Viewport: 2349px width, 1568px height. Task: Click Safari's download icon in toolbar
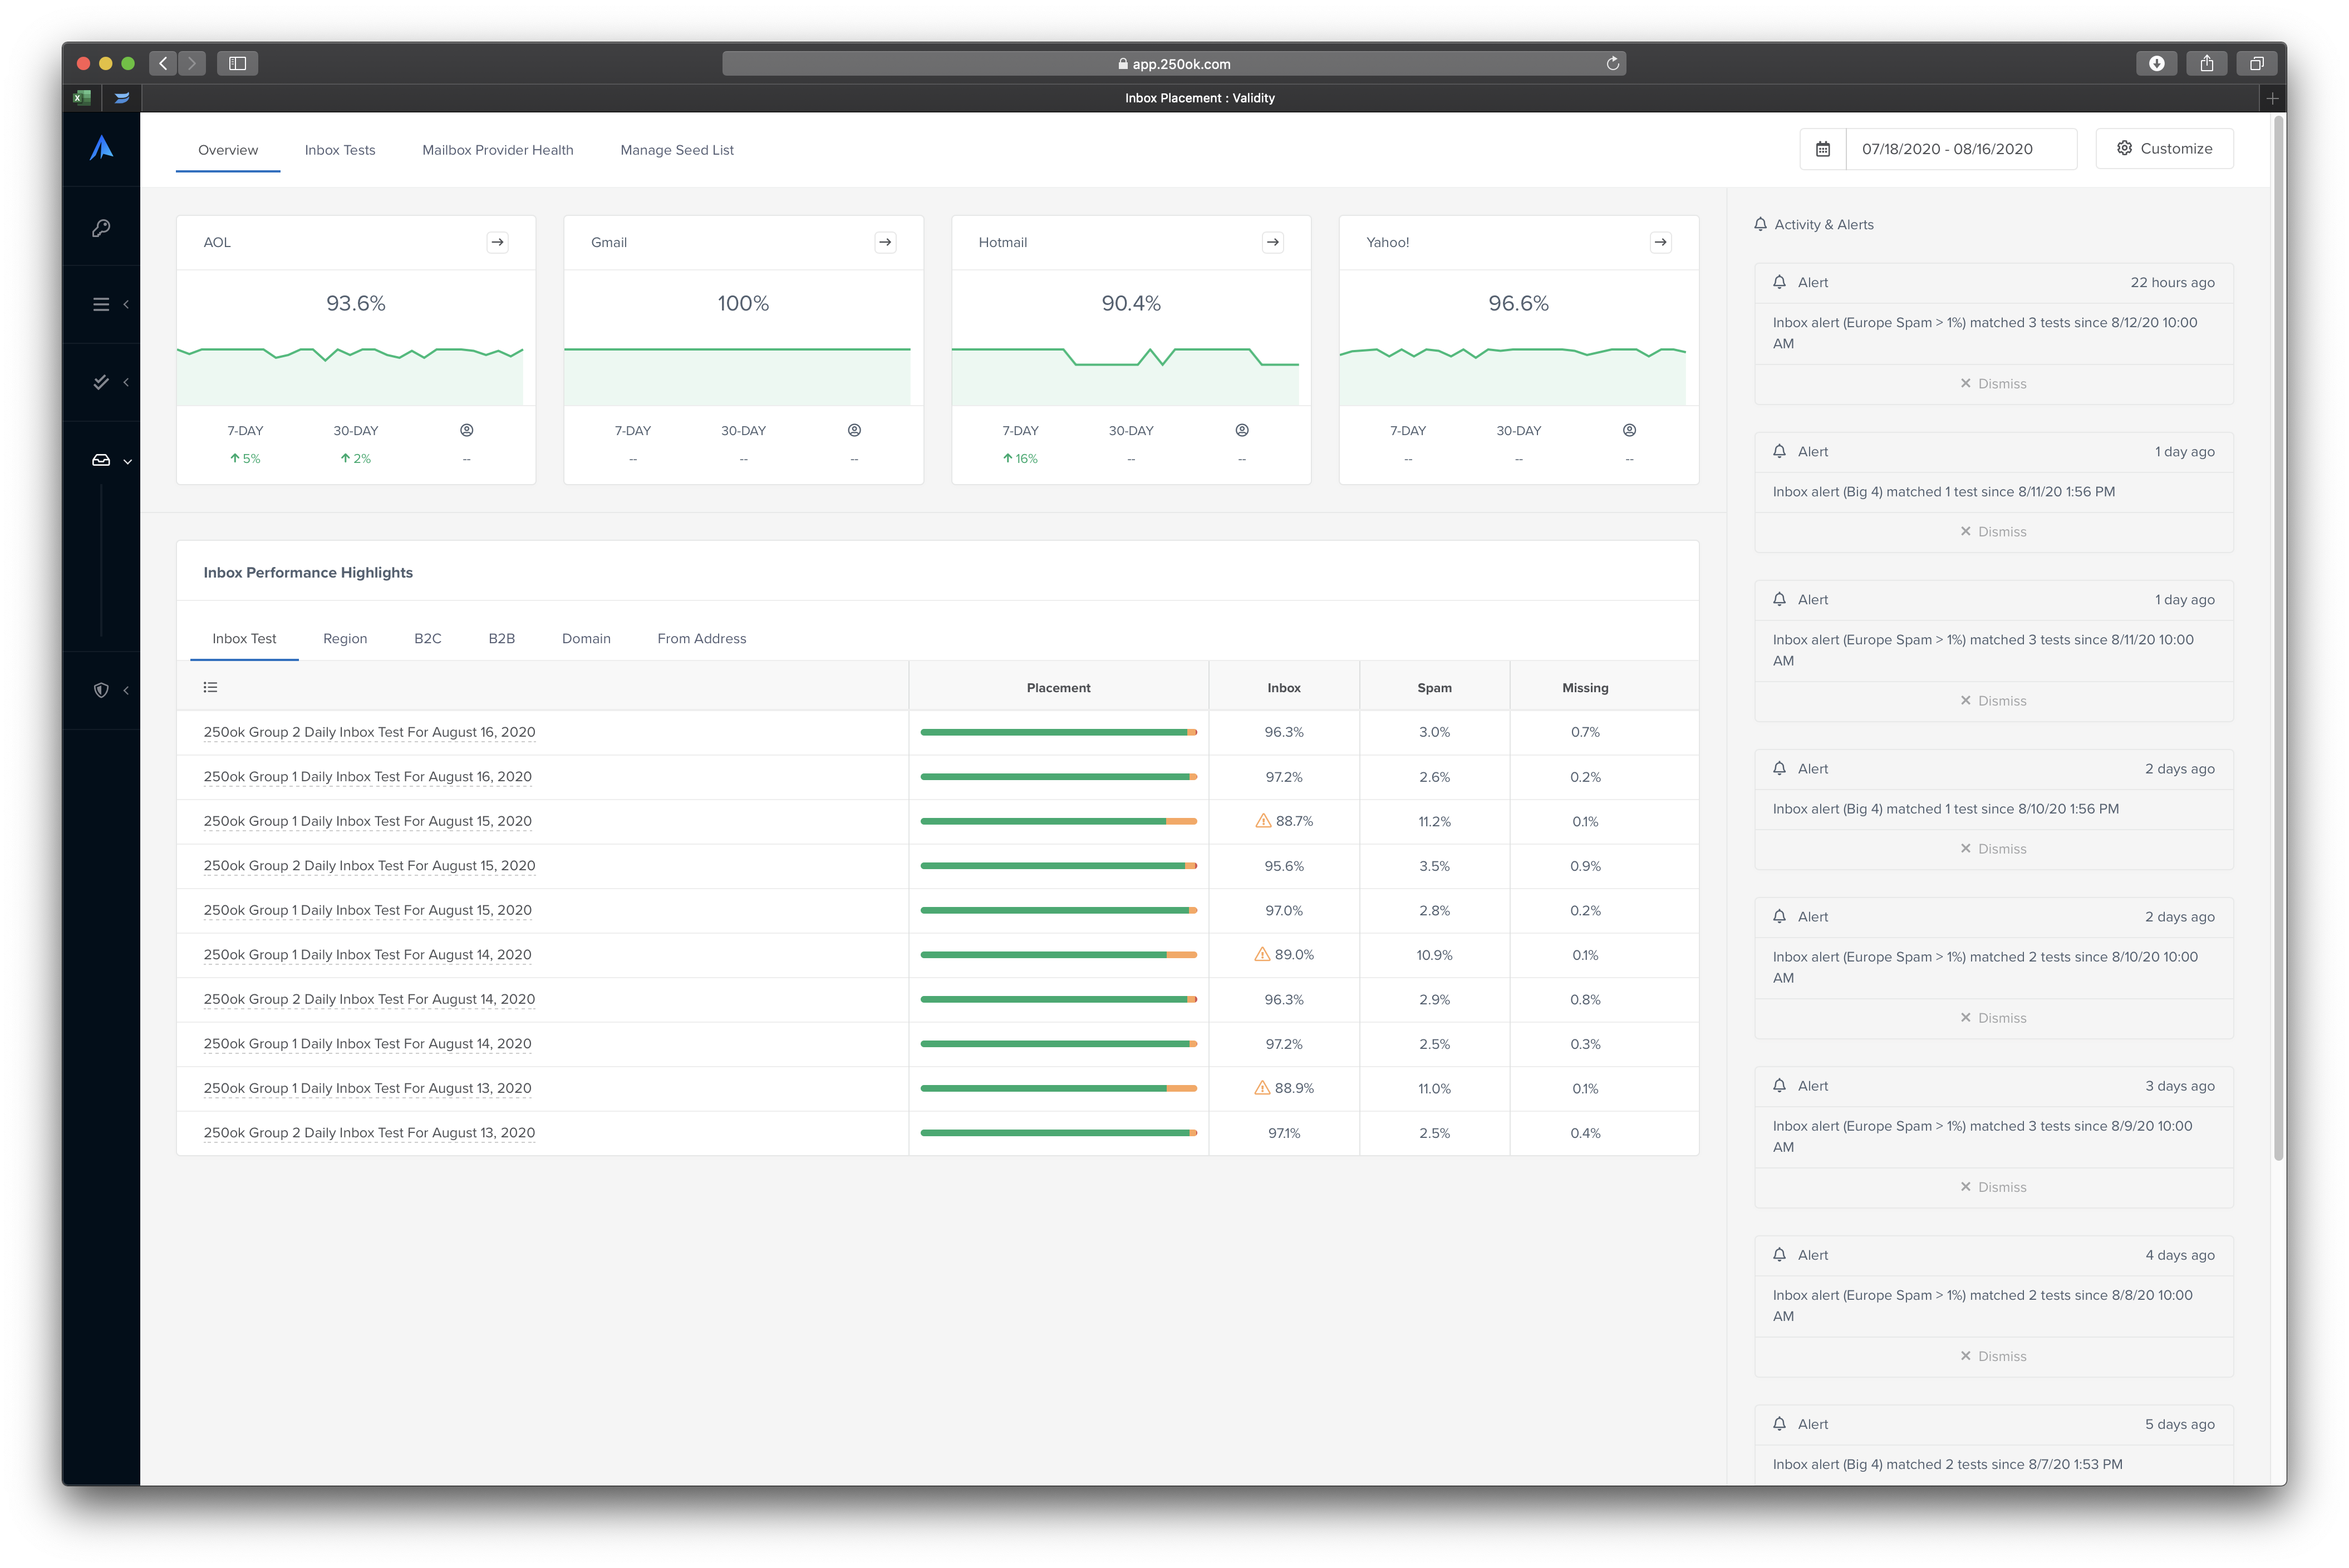(x=2156, y=63)
